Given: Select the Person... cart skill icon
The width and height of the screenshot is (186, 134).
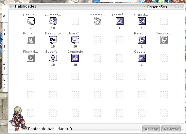Looking at the screenshot, I should [x=142, y=40].
